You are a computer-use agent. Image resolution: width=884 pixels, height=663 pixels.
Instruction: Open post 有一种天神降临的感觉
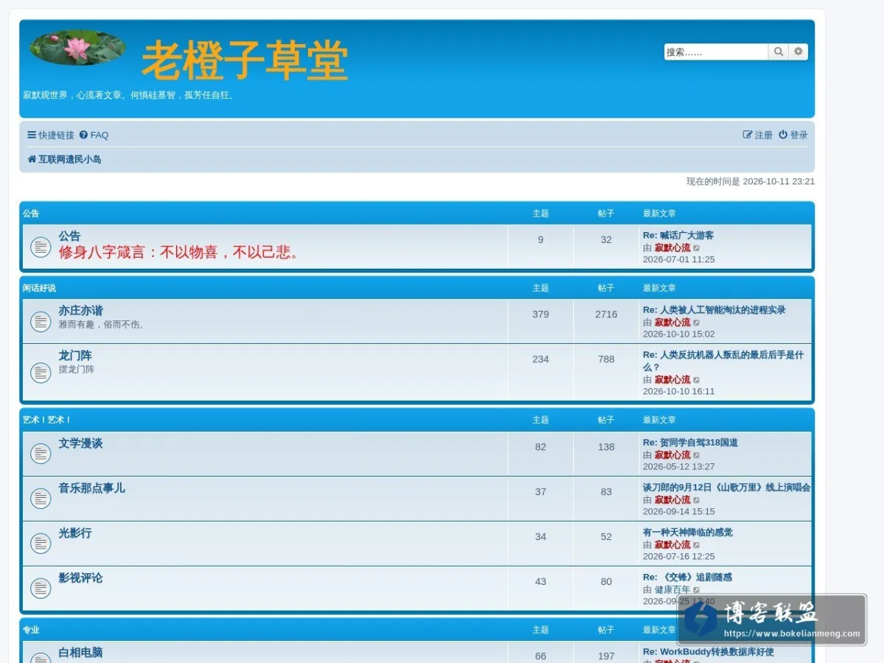coord(688,533)
